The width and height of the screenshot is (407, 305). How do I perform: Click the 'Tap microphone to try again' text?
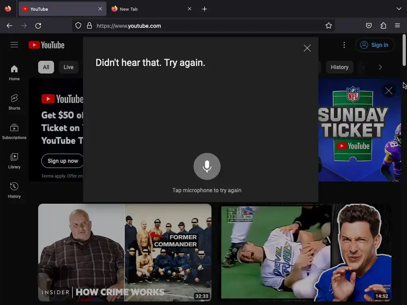click(x=207, y=190)
